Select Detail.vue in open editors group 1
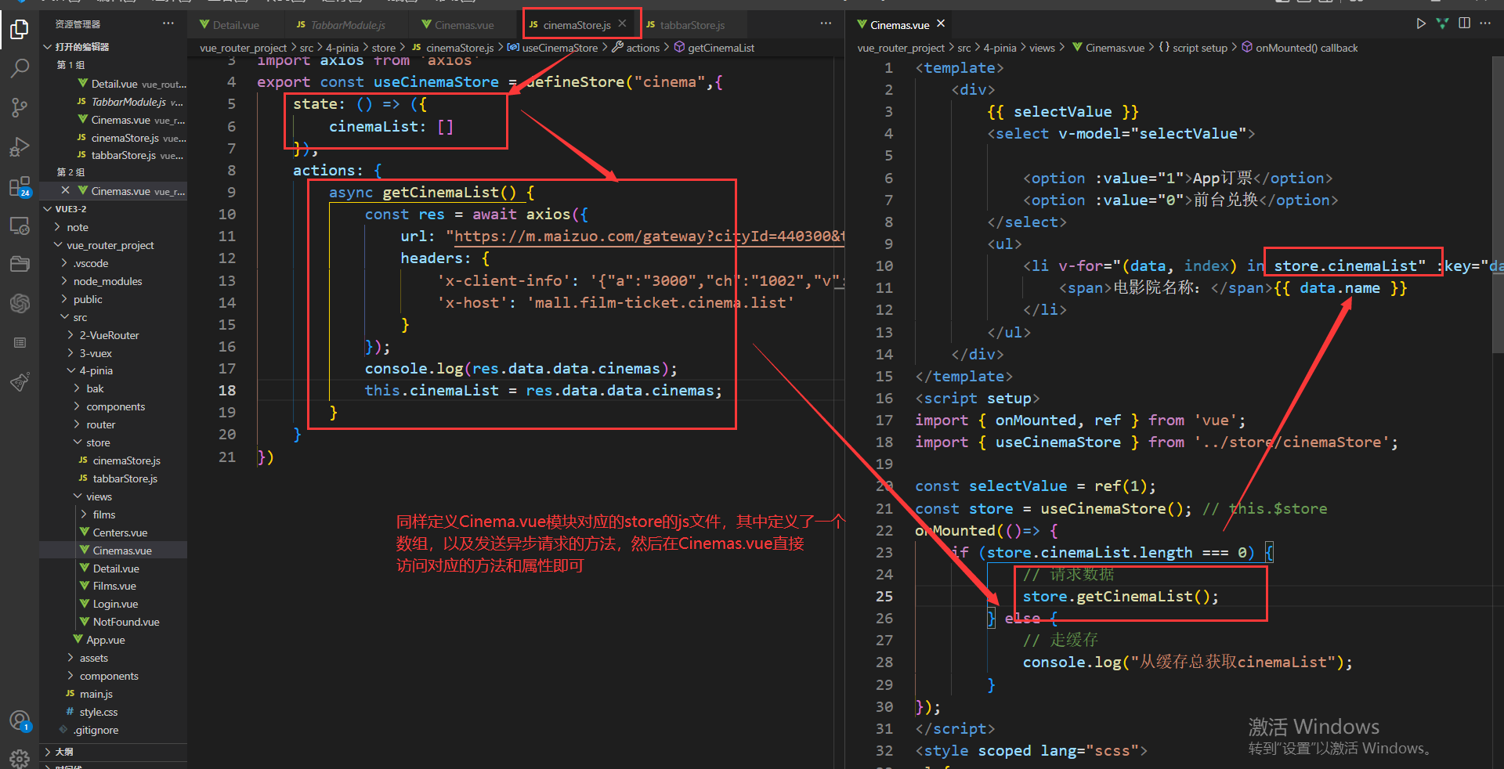The width and height of the screenshot is (1504, 769). 114,84
